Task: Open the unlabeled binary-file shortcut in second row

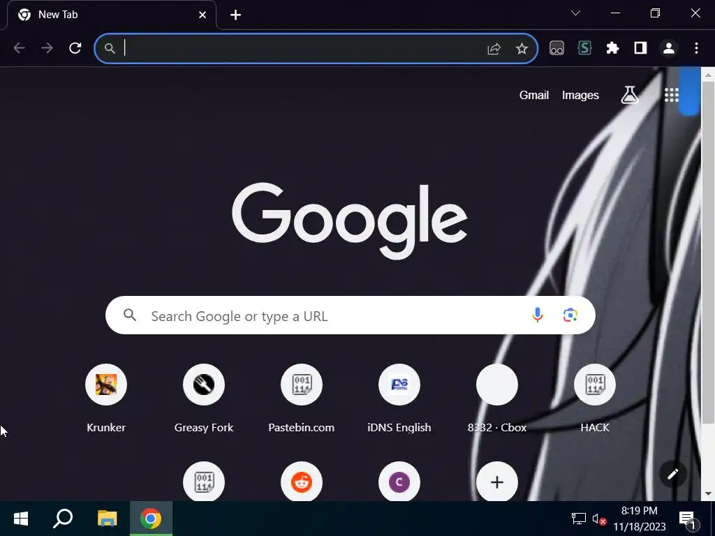Action: coord(204,482)
